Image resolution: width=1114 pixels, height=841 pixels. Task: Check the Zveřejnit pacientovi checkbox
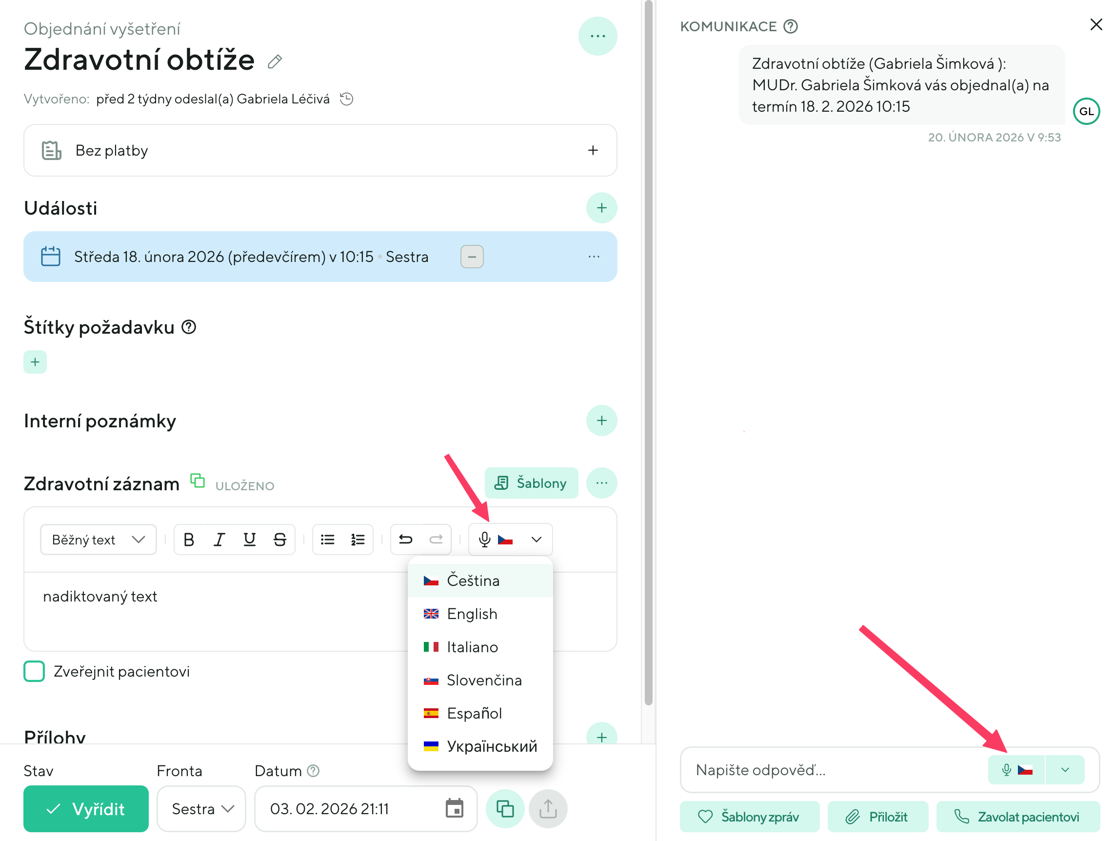(34, 671)
